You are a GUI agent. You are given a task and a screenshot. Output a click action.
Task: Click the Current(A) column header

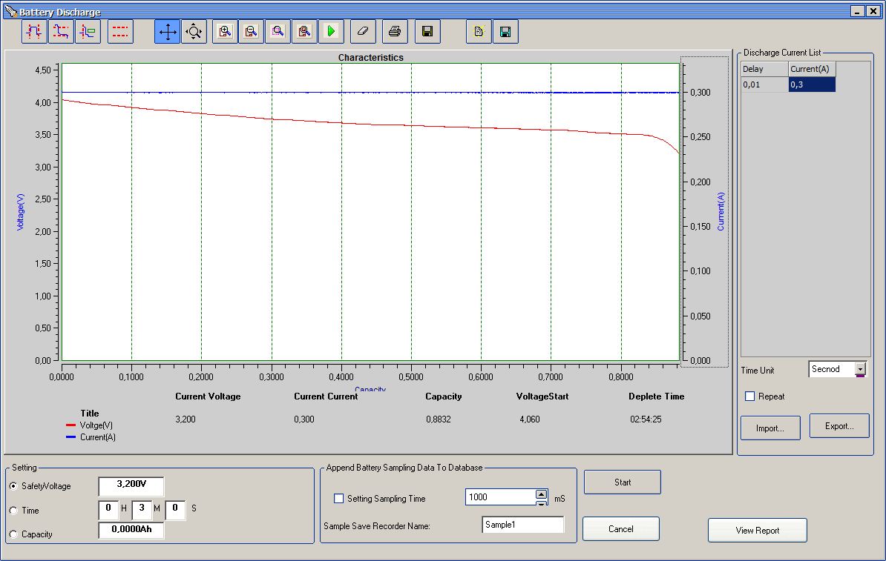(811, 69)
